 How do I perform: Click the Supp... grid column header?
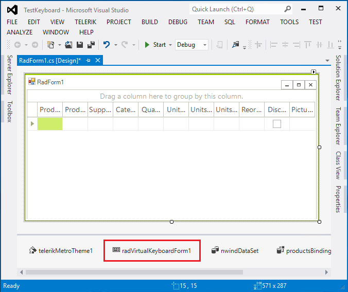(100, 109)
